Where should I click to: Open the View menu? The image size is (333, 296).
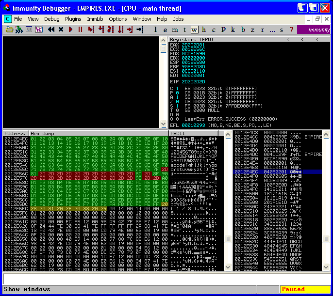(x=33, y=19)
